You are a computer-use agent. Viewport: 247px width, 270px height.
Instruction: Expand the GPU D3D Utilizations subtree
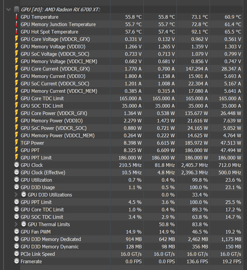click(16, 195)
